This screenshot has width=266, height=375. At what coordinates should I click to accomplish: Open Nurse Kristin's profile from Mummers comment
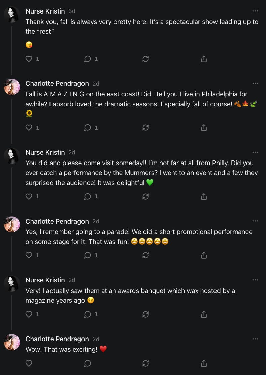pyautogui.click(x=45, y=152)
